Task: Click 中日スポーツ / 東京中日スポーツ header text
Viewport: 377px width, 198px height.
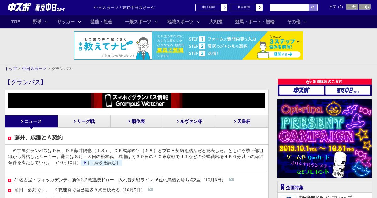Action: [124, 8]
